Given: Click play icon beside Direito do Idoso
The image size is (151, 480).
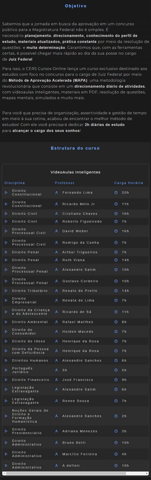Looking at the screenshot, I should pos(6,341).
